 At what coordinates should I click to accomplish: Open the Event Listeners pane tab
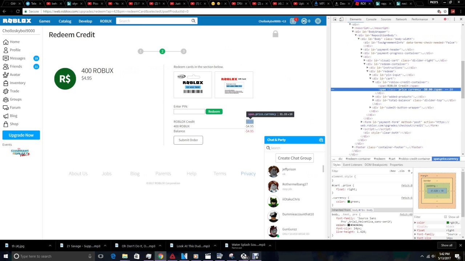tap(352, 165)
